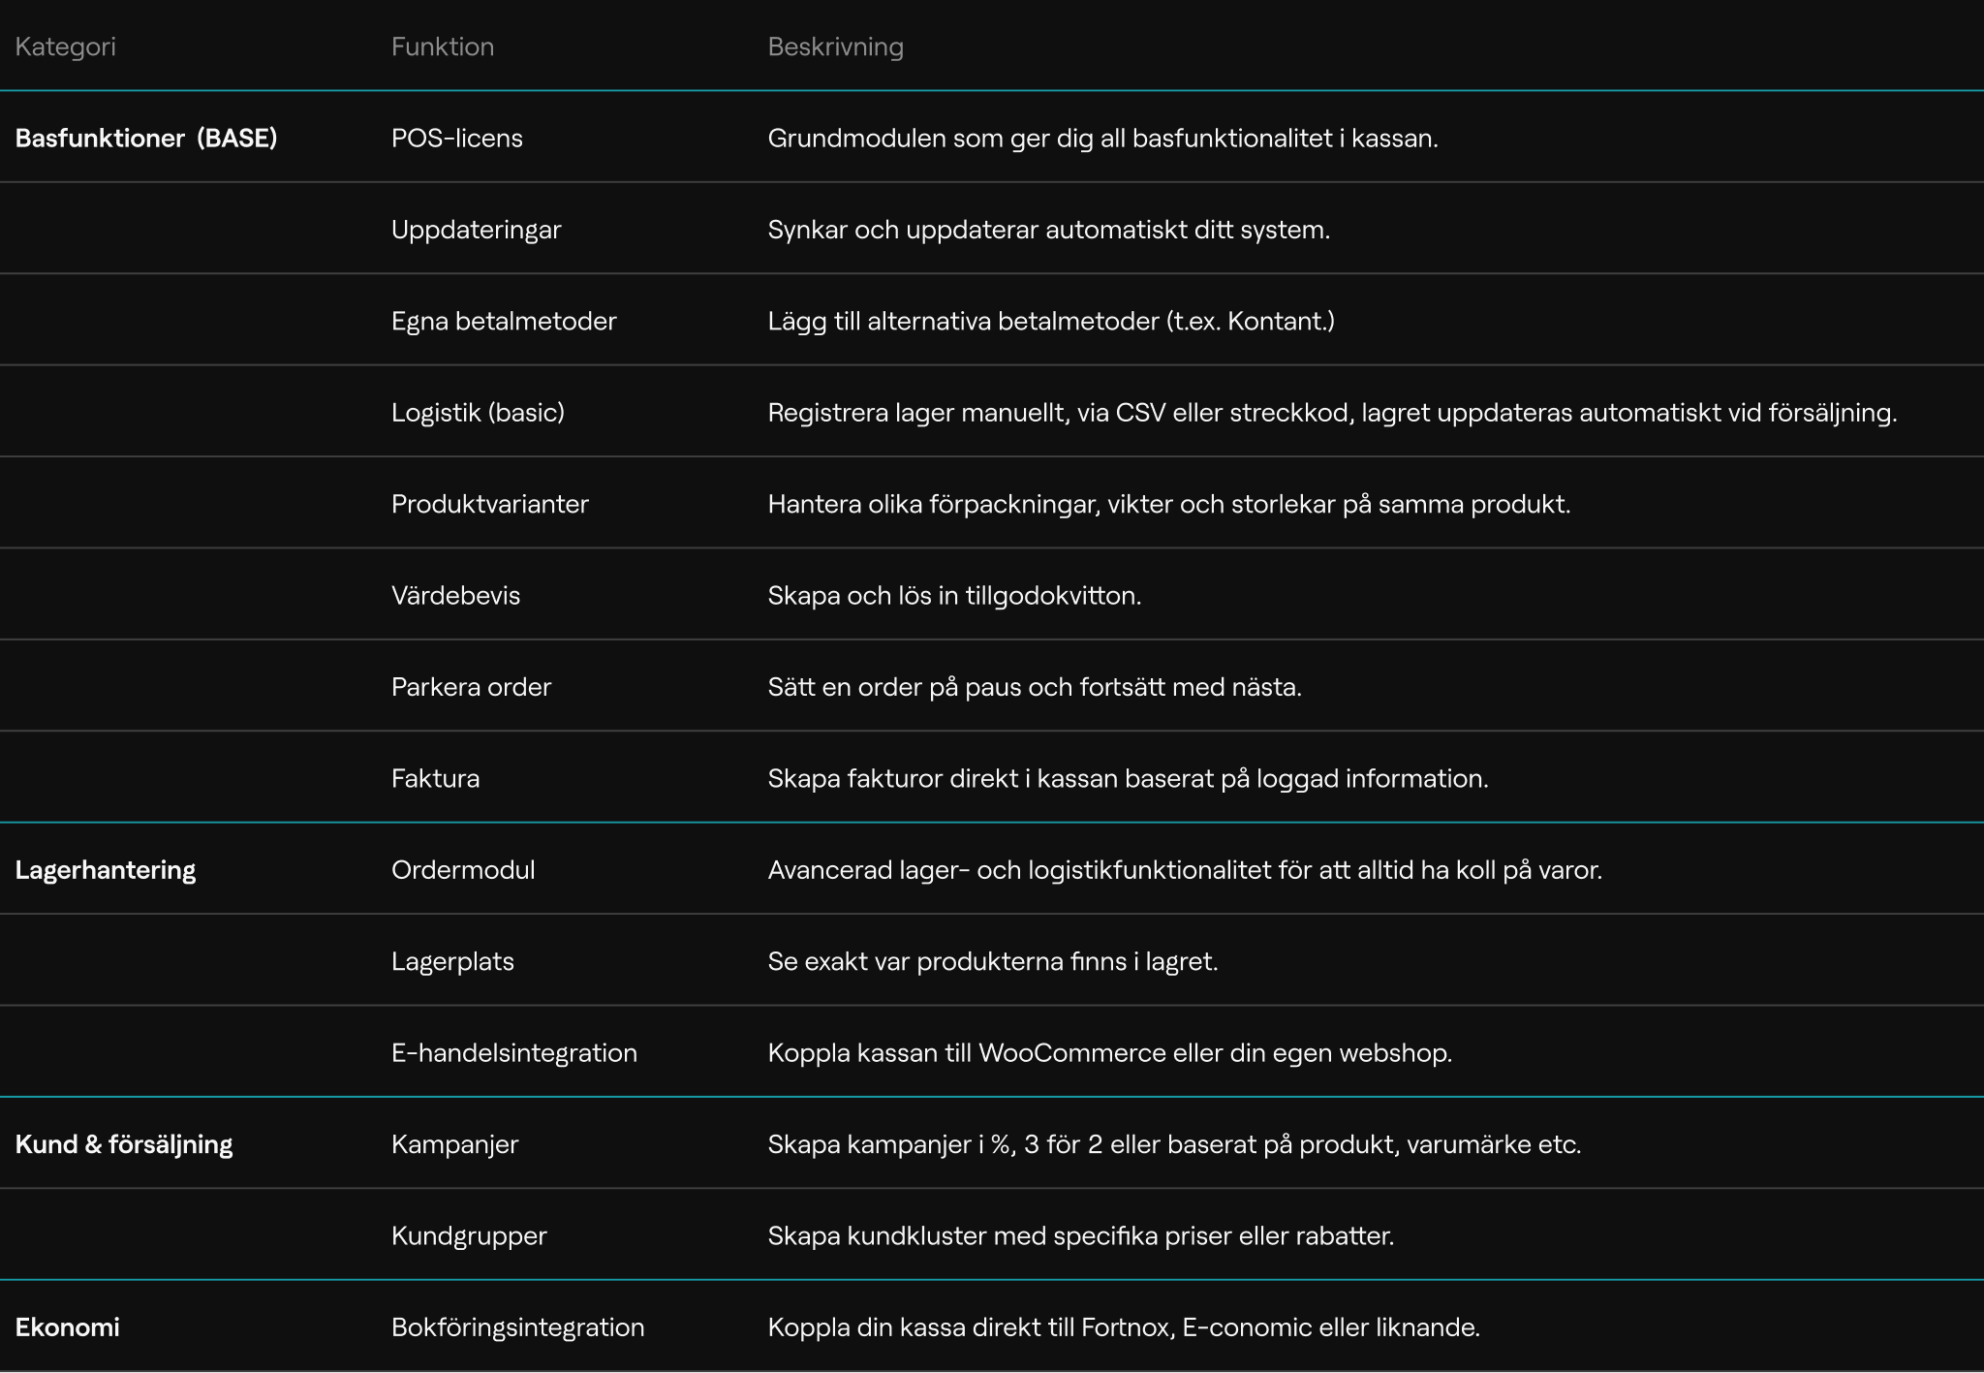Select the Logistik (basic) function
1984x1373 pixels.
(x=478, y=413)
